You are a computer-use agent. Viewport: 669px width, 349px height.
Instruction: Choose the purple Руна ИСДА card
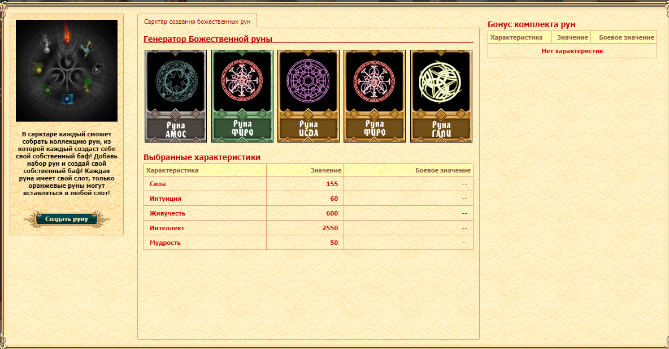coord(308,96)
